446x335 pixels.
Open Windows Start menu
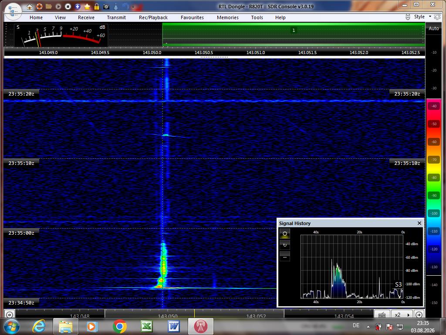[x=11, y=326]
